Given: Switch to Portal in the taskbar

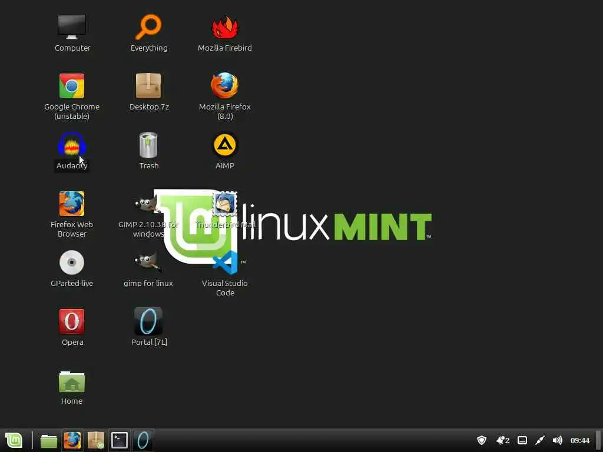Looking at the screenshot, I should [143, 440].
